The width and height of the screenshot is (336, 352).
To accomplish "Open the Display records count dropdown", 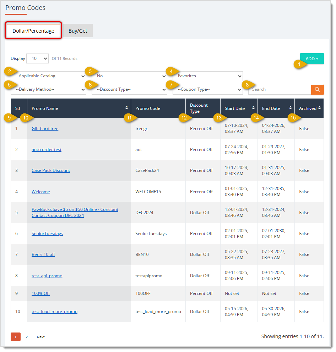I will pyautogui.click(x=37, y=58).
